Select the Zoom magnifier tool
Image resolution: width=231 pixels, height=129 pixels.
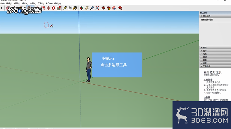(92, 8)
